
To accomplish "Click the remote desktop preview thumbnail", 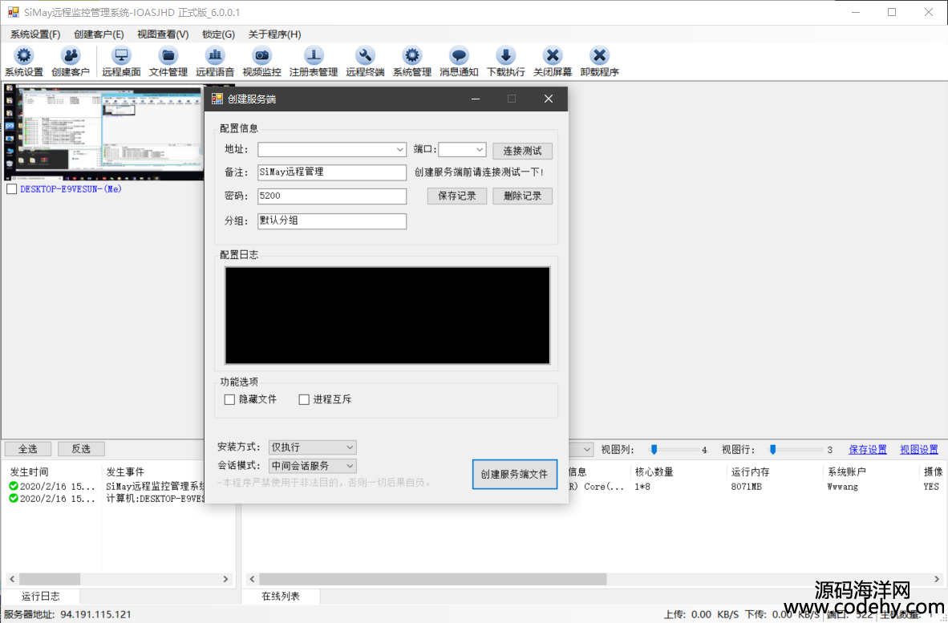I will [x=103, y=132].
